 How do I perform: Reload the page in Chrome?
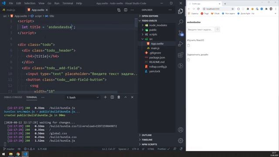[x=198, y=9]
